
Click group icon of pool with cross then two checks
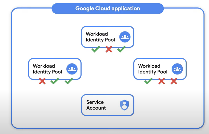coord(72,69)
